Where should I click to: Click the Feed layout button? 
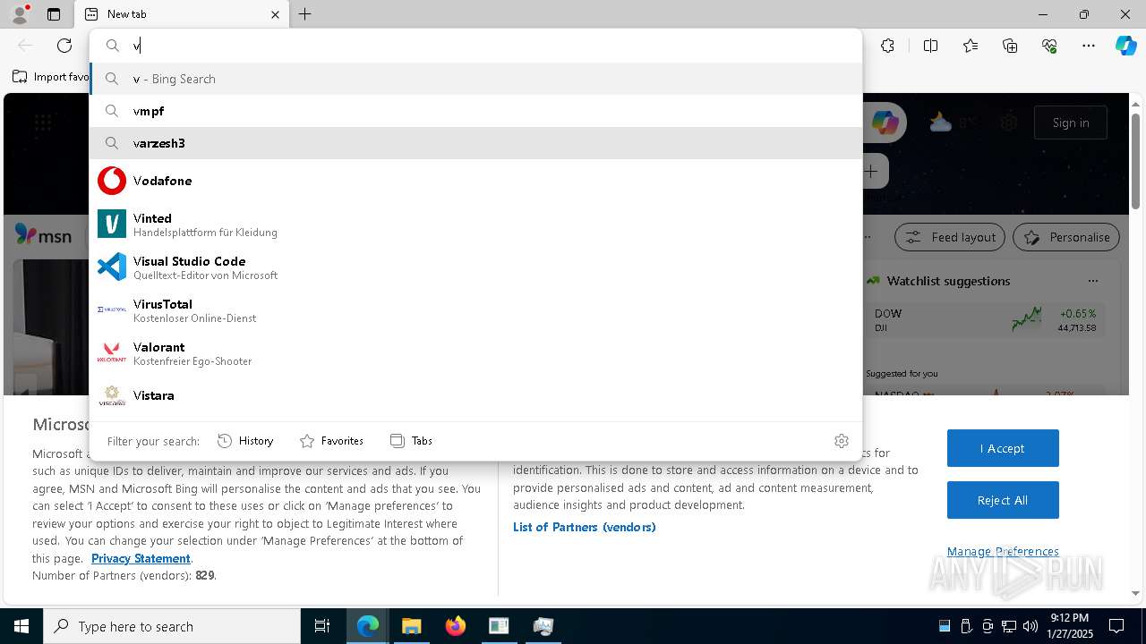[949, 237]
